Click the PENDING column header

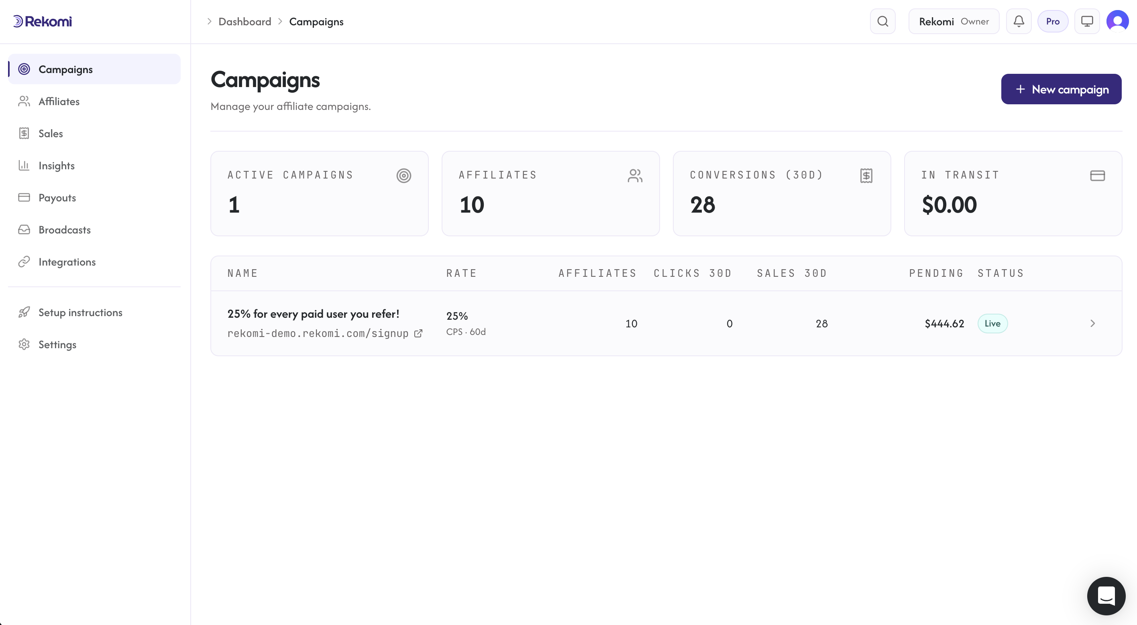point(936,274)
